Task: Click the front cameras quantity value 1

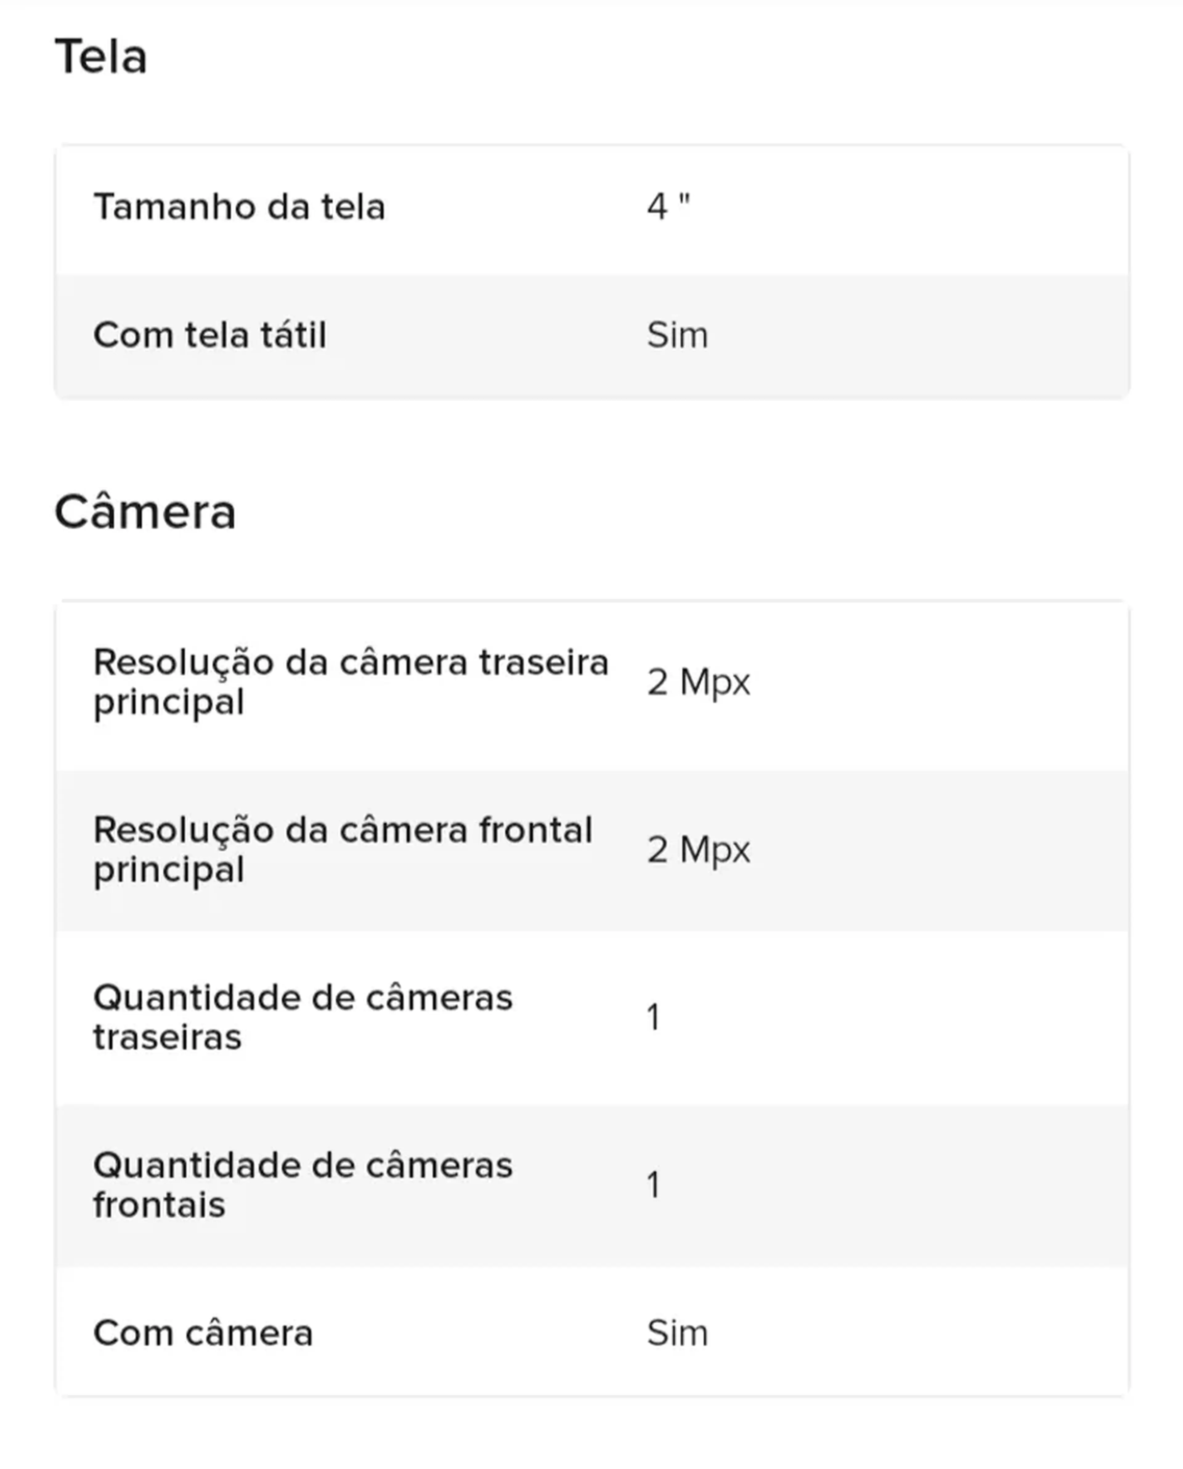Action: 653,1185
